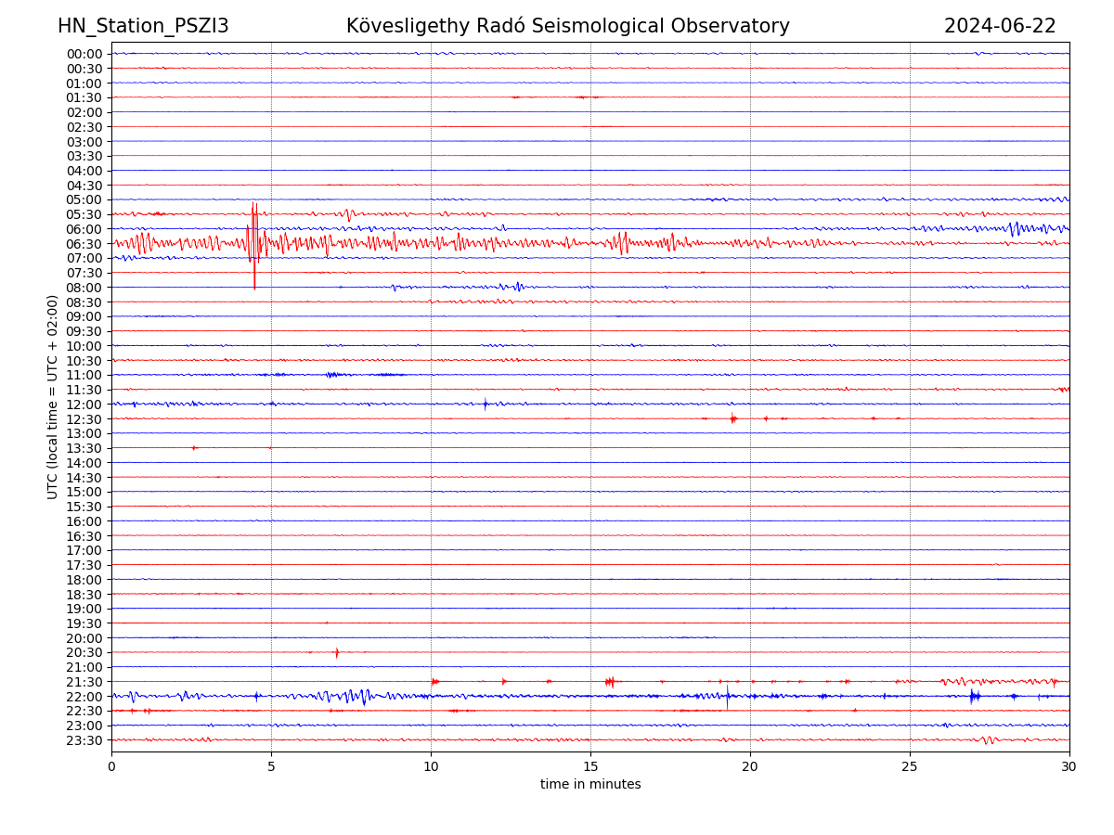Click the vertical UTC local time axis label
Image resolution: width=1114 pixels, height=835 pixels.
[53, 396]
